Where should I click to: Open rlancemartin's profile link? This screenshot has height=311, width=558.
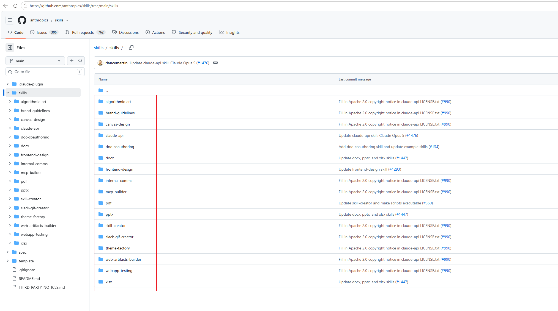(x=116, y=63)
